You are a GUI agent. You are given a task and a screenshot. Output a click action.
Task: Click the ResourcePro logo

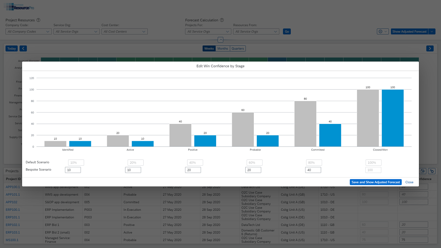point(19,7)
